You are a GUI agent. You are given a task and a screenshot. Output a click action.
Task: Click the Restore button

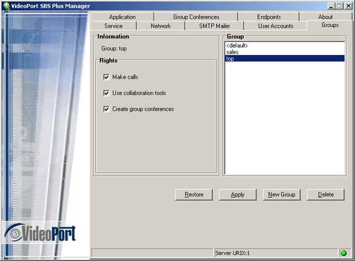194,195
